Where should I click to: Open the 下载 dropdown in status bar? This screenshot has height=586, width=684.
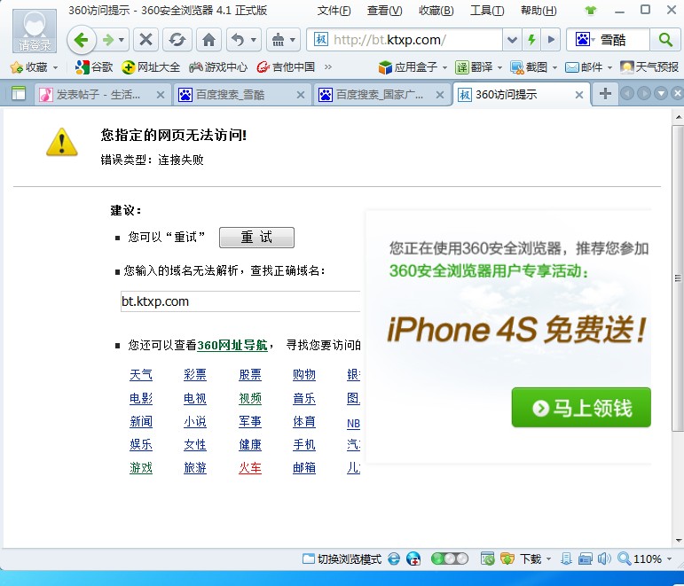(x=549, y=559)
